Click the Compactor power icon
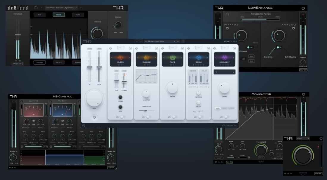The height and width of the screenshot is (180, 327). click(x=303, y=94)
